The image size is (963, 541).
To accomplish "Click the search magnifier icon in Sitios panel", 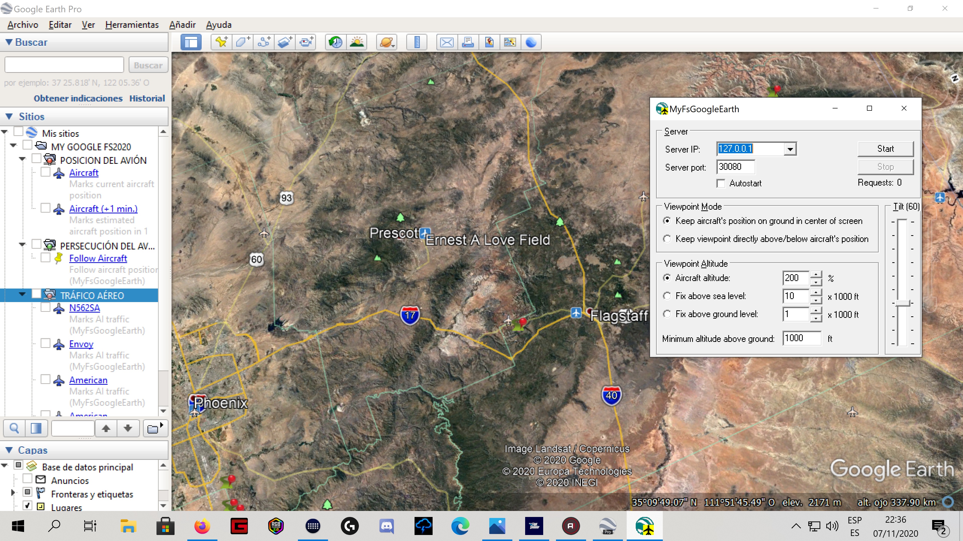I will pyautogui.click(x=14, y=428).
